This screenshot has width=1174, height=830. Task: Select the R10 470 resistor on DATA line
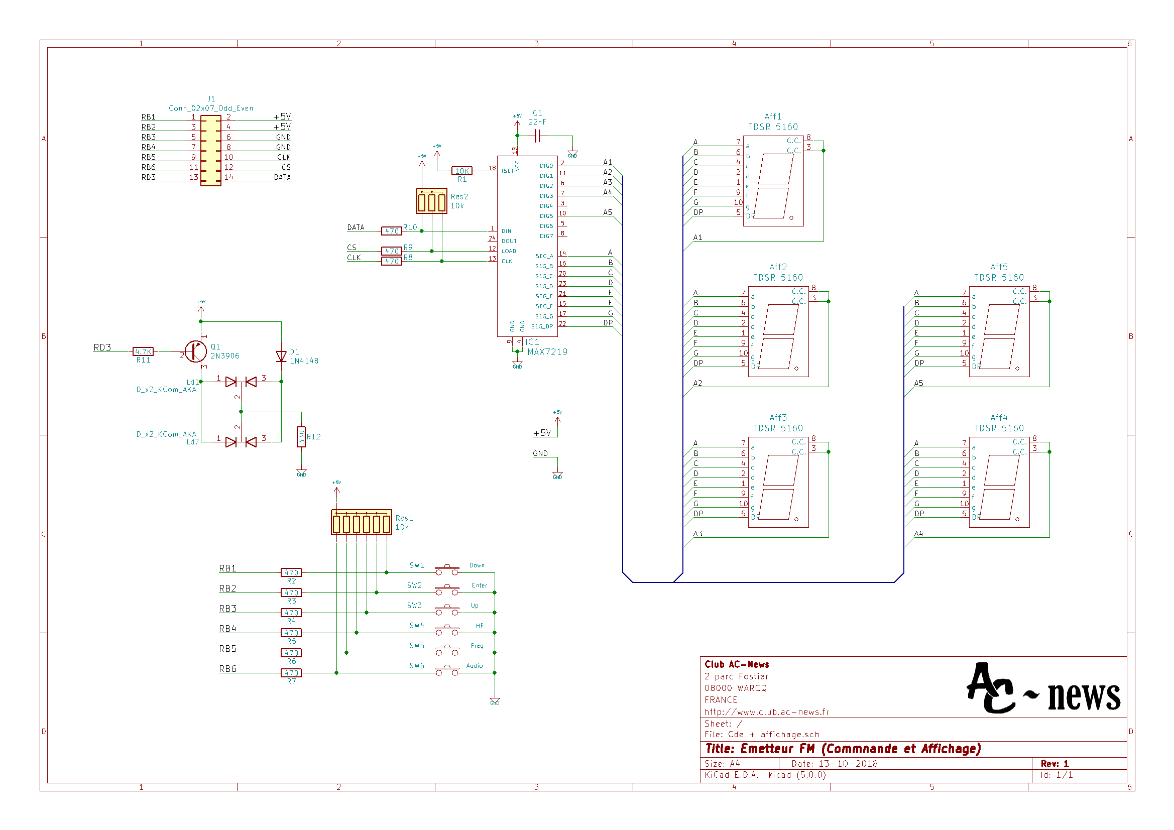coord(392,231)
